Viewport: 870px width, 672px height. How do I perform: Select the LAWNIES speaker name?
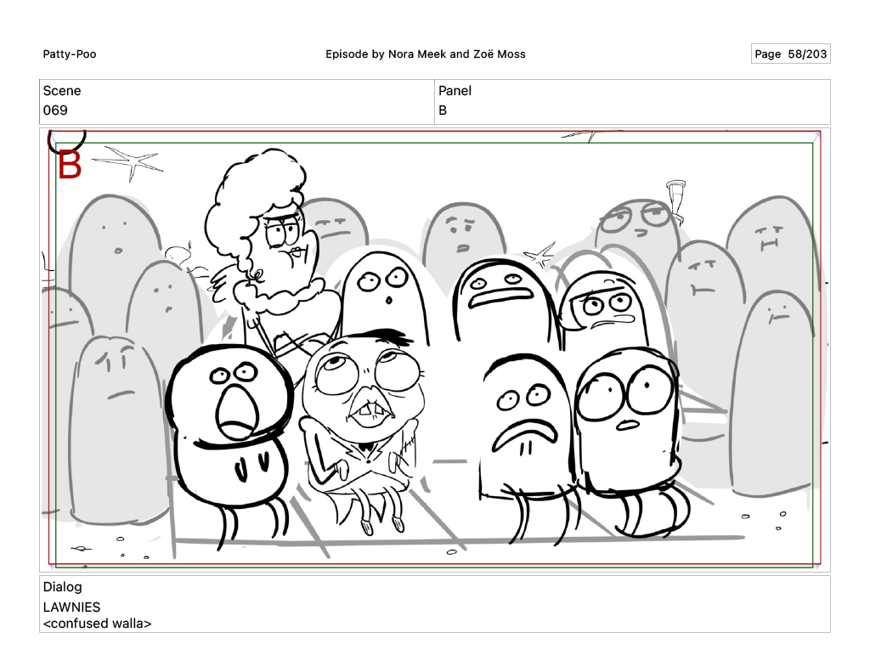[71, 607]
